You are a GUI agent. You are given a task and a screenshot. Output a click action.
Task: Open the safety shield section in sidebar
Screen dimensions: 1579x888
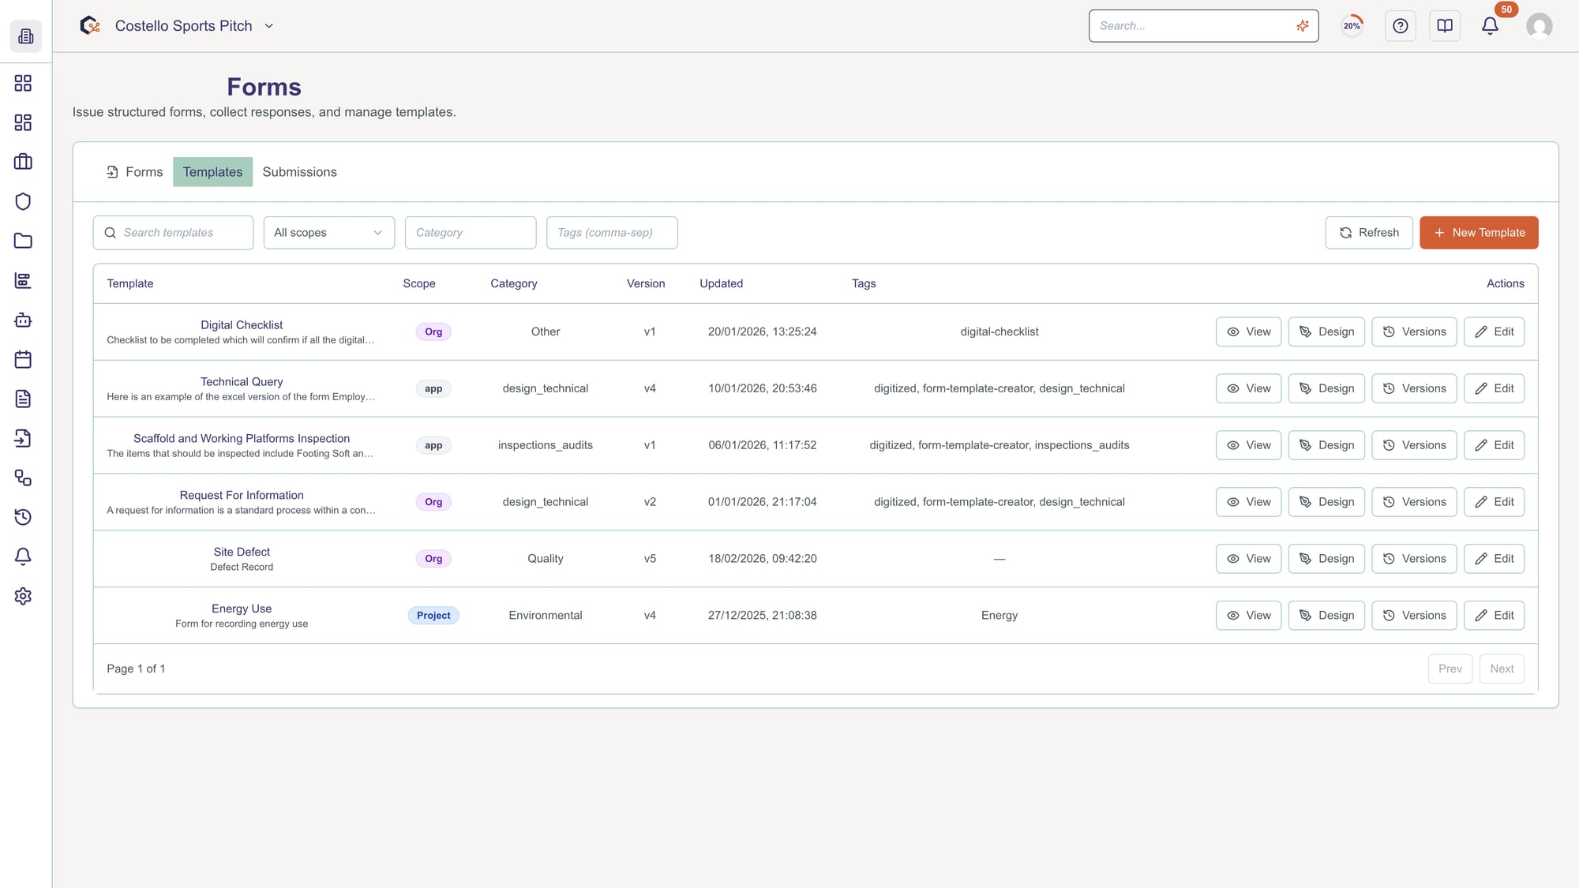point(22,201)
